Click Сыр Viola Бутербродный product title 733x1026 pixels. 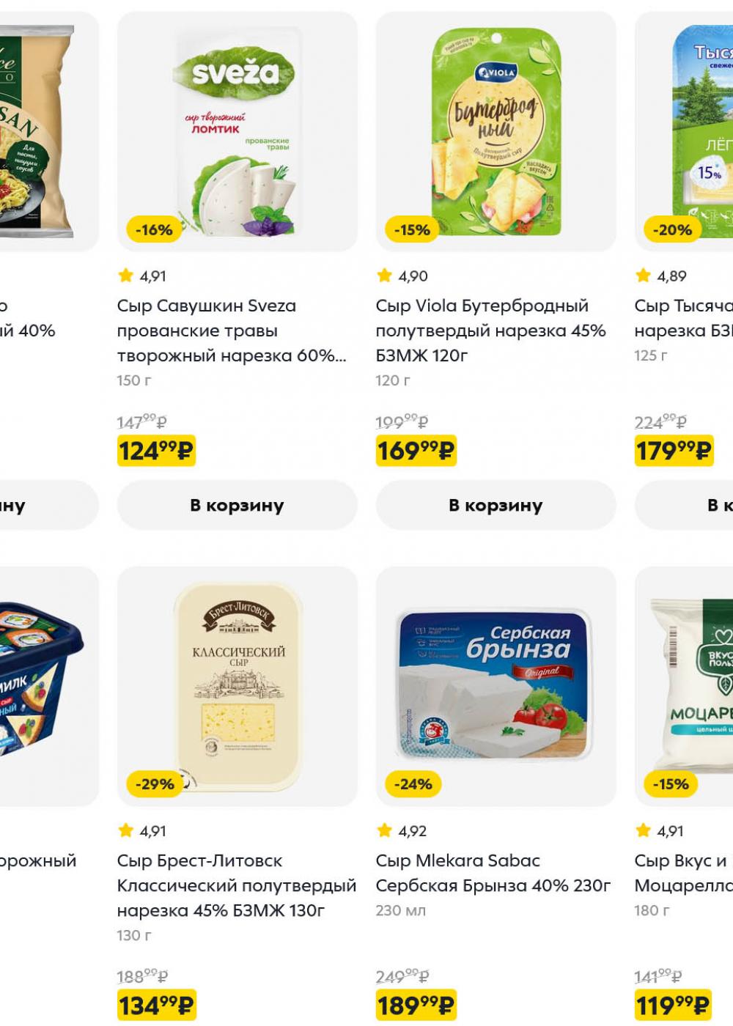pyautogui.click(x=490, y=331)
